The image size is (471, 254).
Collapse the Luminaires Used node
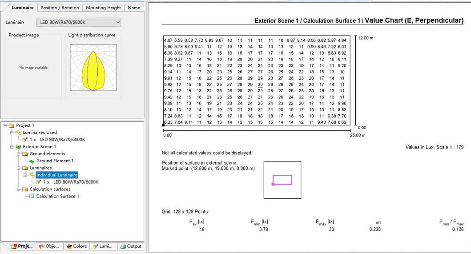12,132
